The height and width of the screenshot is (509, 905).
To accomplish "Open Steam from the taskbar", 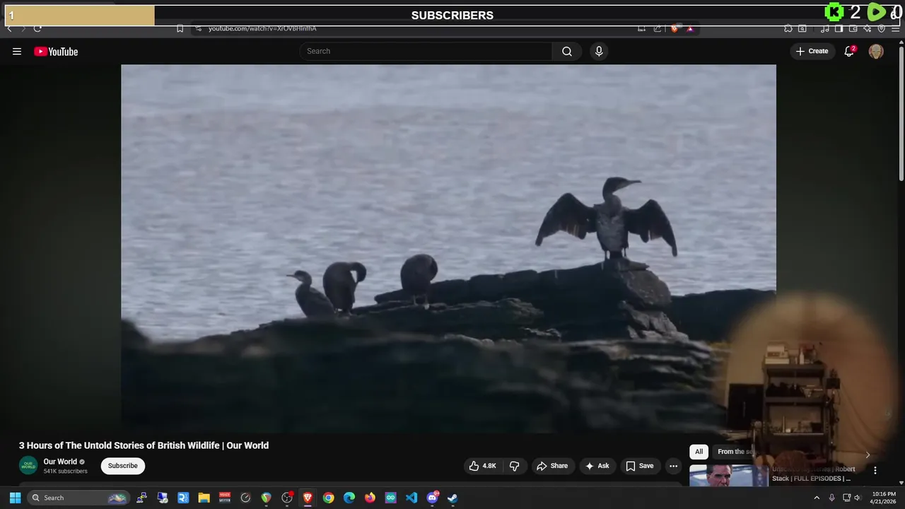I will pos(452,498).
